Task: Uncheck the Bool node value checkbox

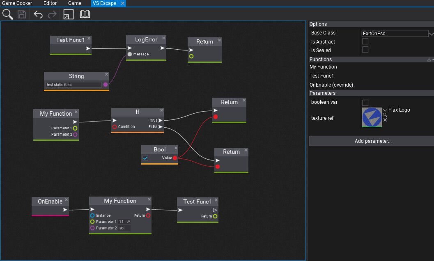Action: tap(145, 158)
